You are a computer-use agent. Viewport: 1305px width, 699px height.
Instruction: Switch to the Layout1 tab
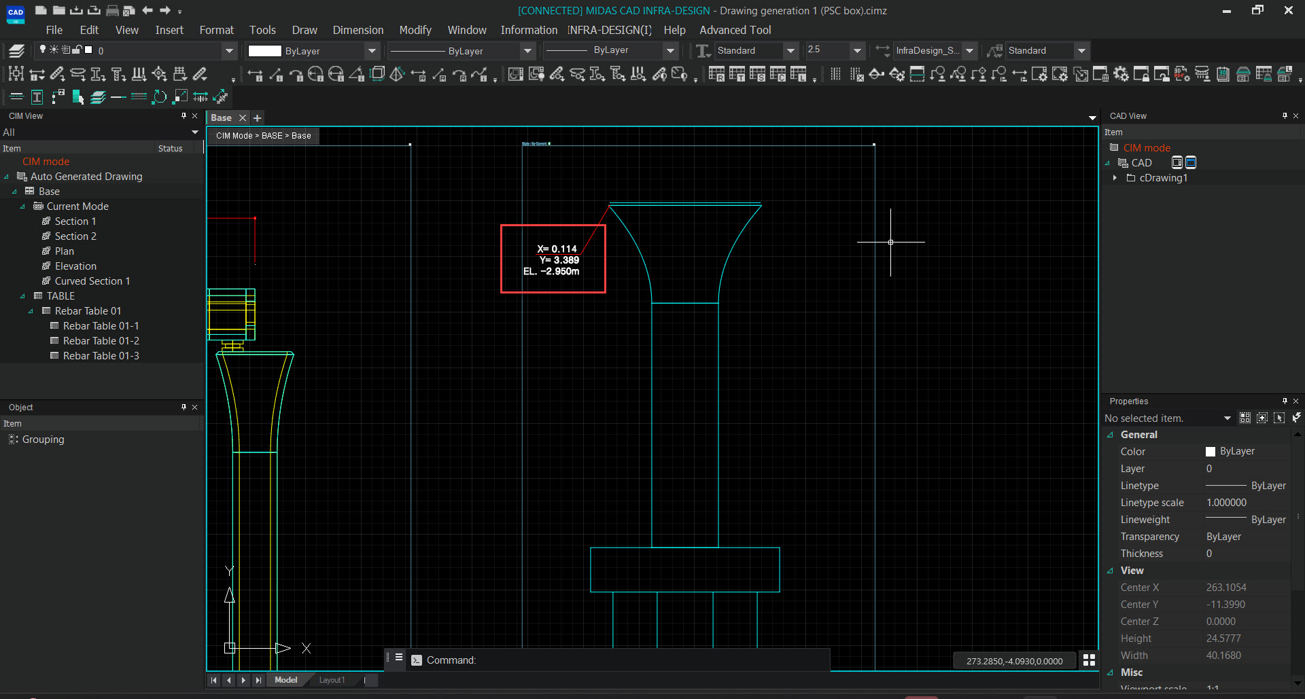(332, 680)
